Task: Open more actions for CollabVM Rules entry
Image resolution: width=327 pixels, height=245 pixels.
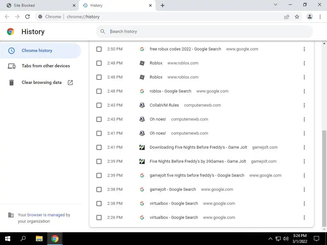Action: pos(304,105)
